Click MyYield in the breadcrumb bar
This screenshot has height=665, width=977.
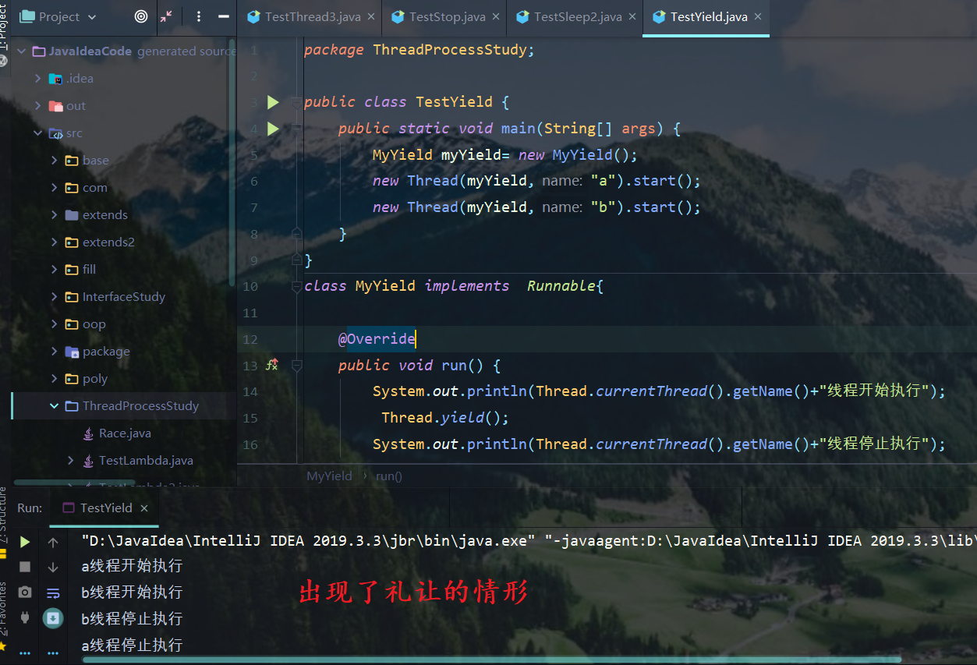(x=329, y=476)
